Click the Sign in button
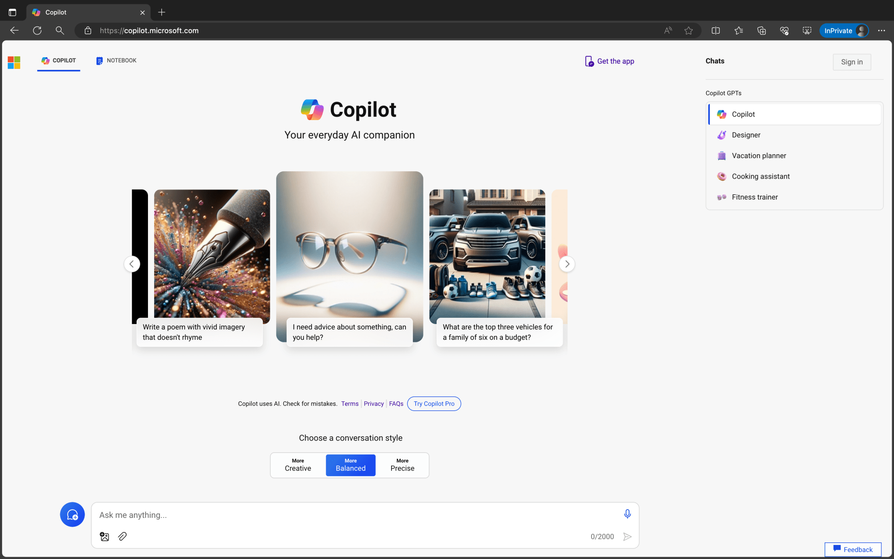894x559 pixels. pyautogui.click(x=852, y=62)
